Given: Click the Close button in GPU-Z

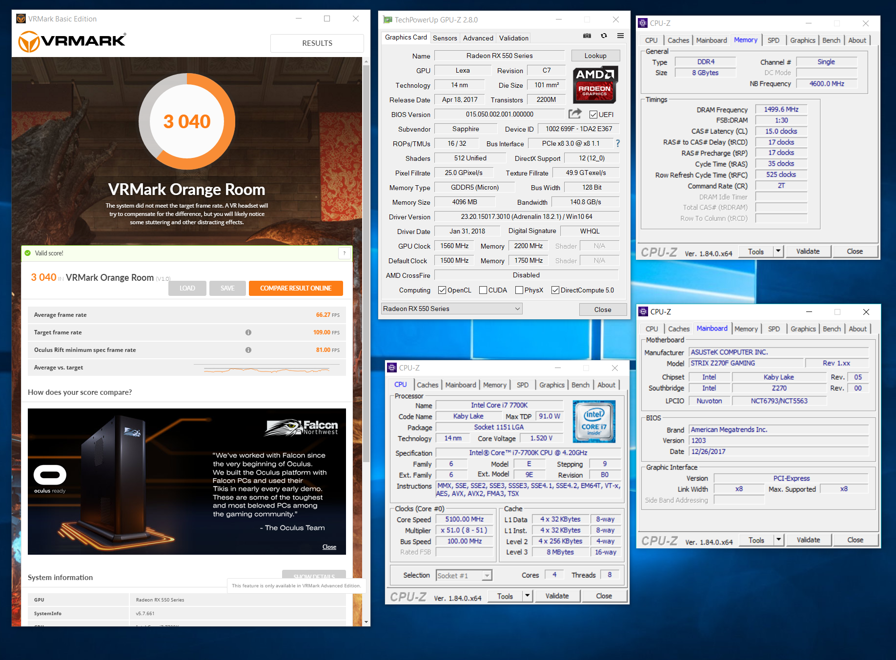Looking at the screenshot, I should pos(603,310).
